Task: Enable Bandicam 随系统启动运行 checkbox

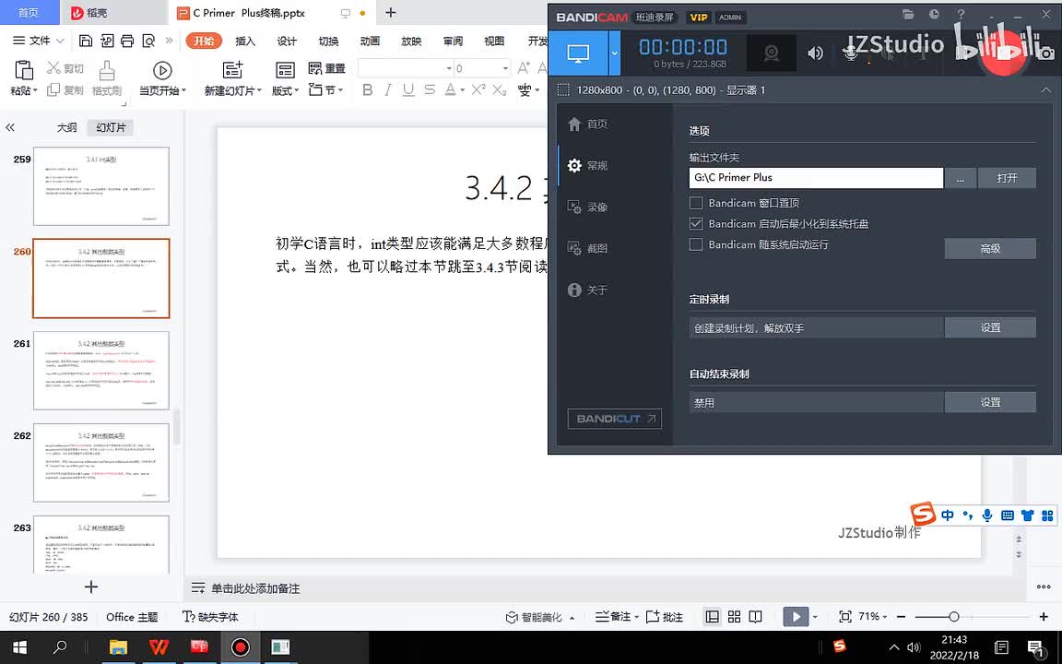Action: click(x=696, y=244)
